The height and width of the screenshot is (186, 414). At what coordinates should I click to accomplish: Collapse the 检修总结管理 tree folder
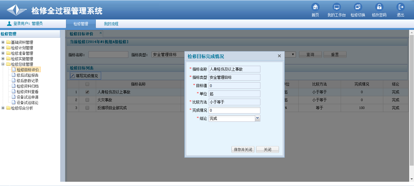coord(3,64)
